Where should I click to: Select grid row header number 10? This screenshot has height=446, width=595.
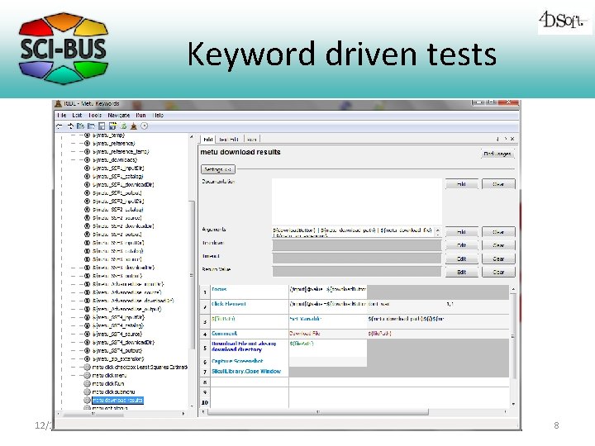pos(205,402)
